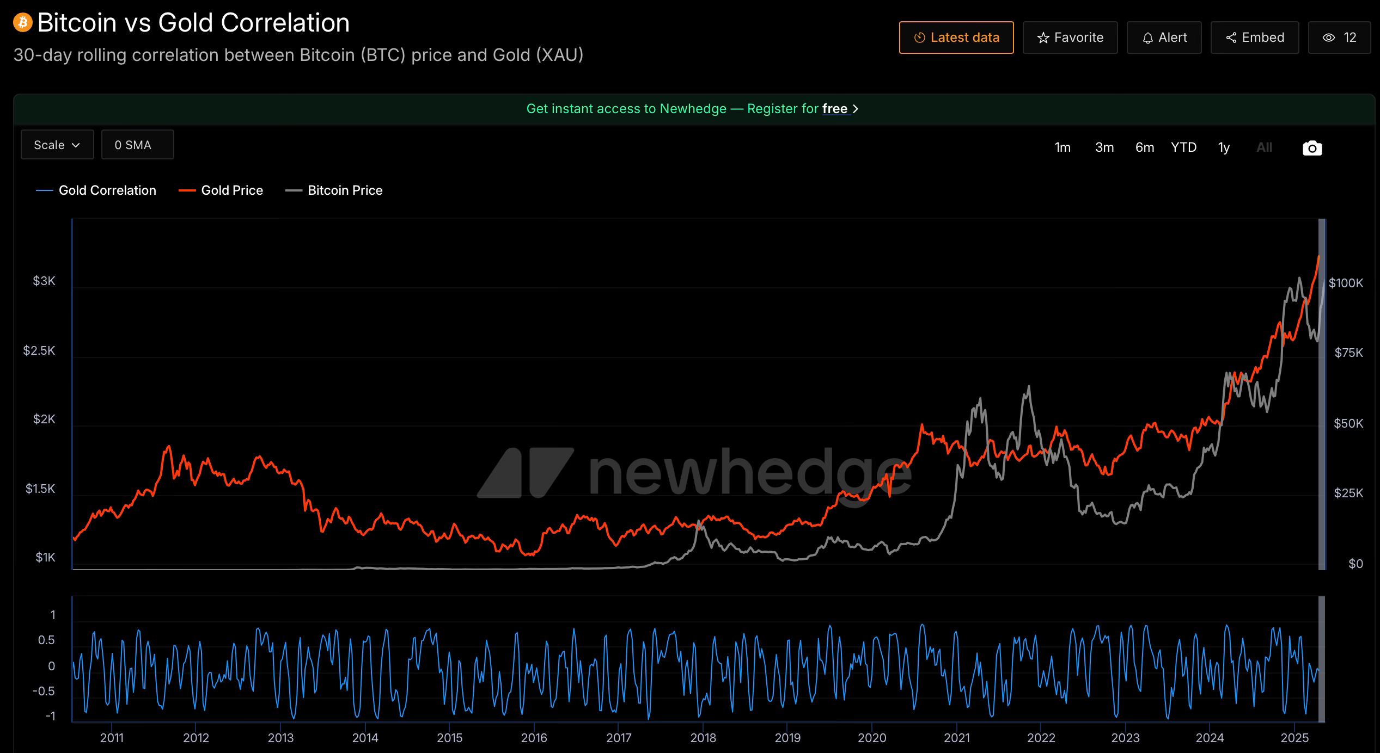Click the 30-day rolling correlation subtitle

[x=298, y=55]
